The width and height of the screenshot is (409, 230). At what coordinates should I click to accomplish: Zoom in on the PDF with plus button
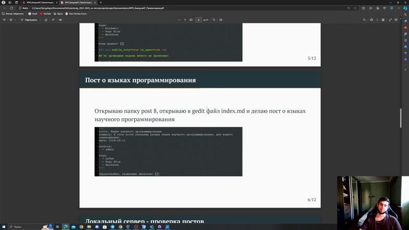coord(185,20)
